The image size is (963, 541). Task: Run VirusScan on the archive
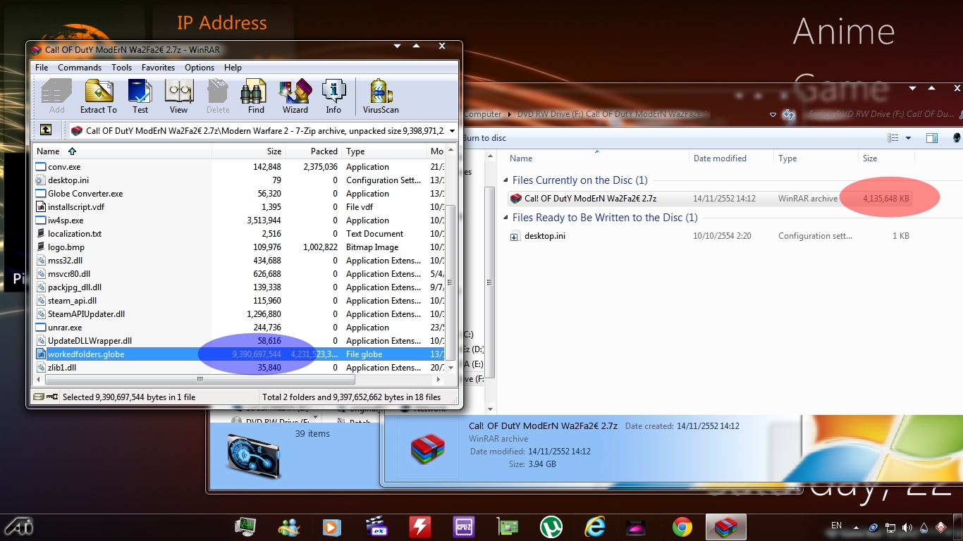point(381,97)
